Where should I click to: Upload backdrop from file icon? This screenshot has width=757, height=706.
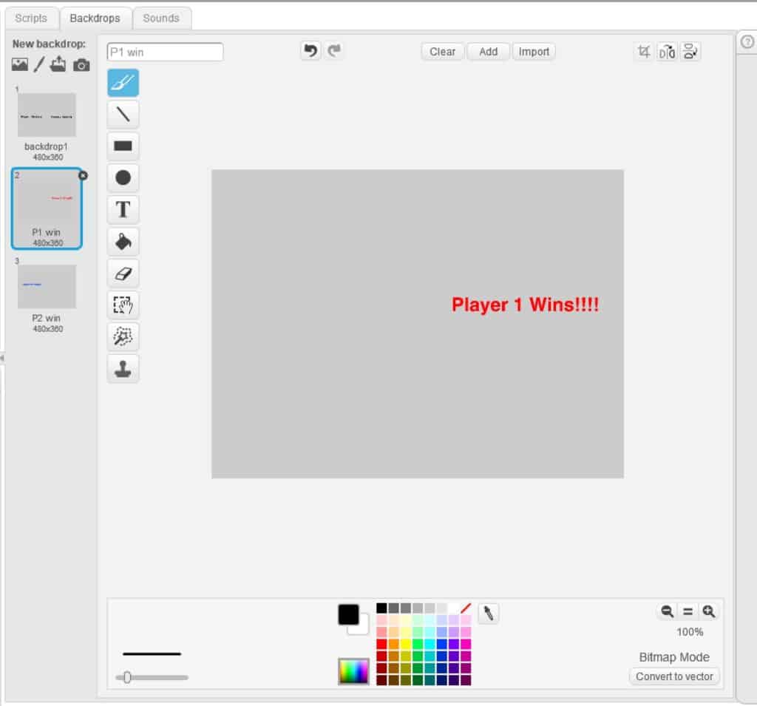pos(58,64)
